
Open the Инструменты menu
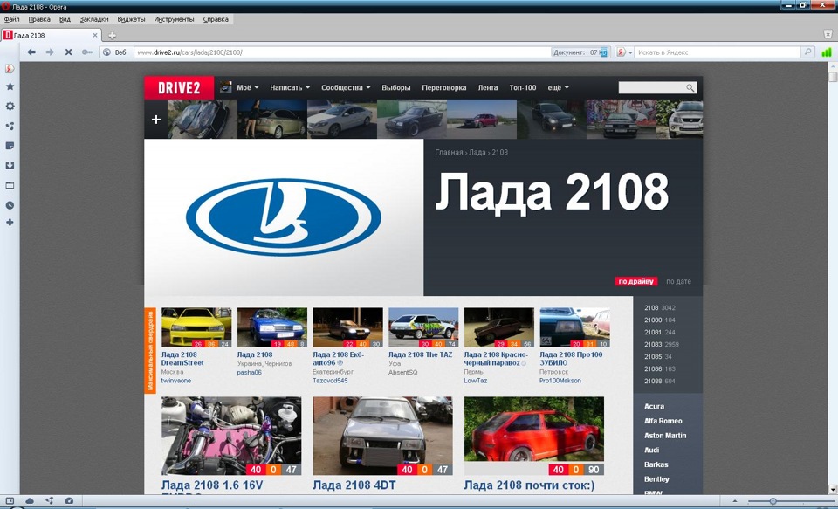pyautogui.click(x=175, y=19)
